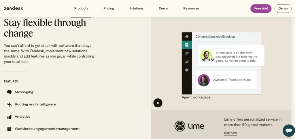Select the Messaging feature

coord(24,92)
